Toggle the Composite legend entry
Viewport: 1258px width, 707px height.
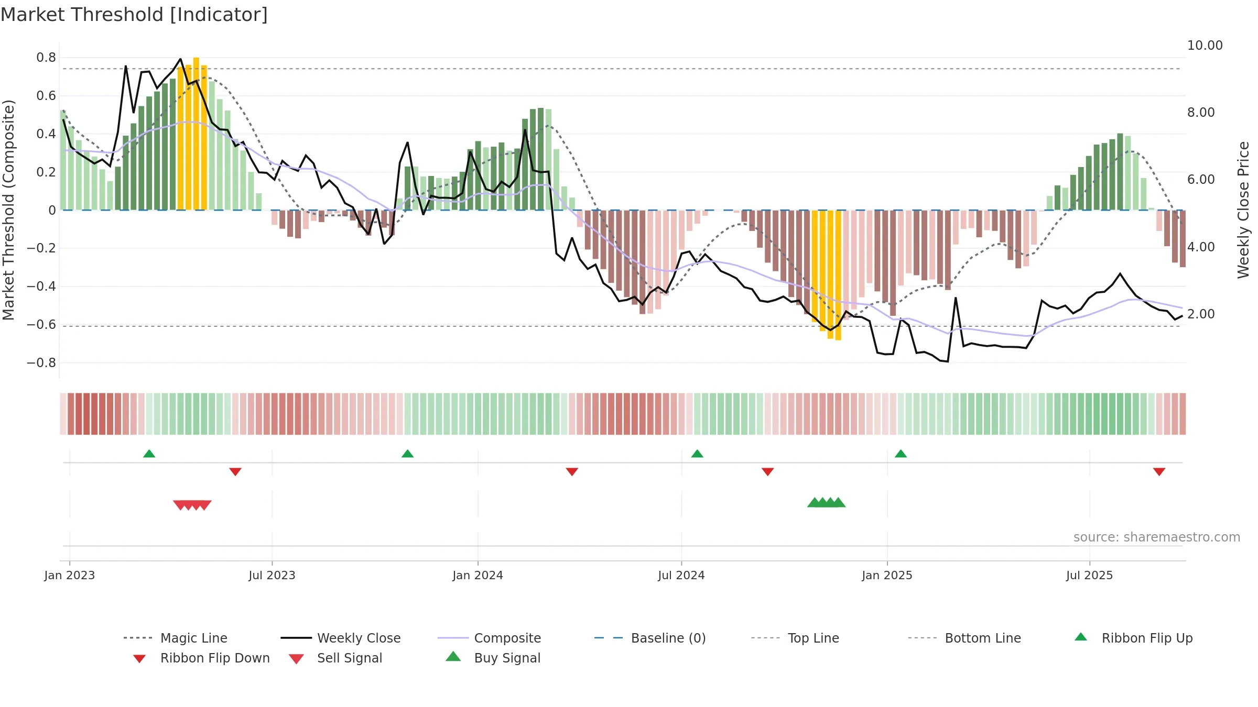pos(489,638)
